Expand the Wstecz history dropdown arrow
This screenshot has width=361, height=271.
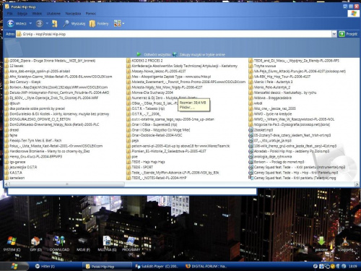tap(30, 23)
